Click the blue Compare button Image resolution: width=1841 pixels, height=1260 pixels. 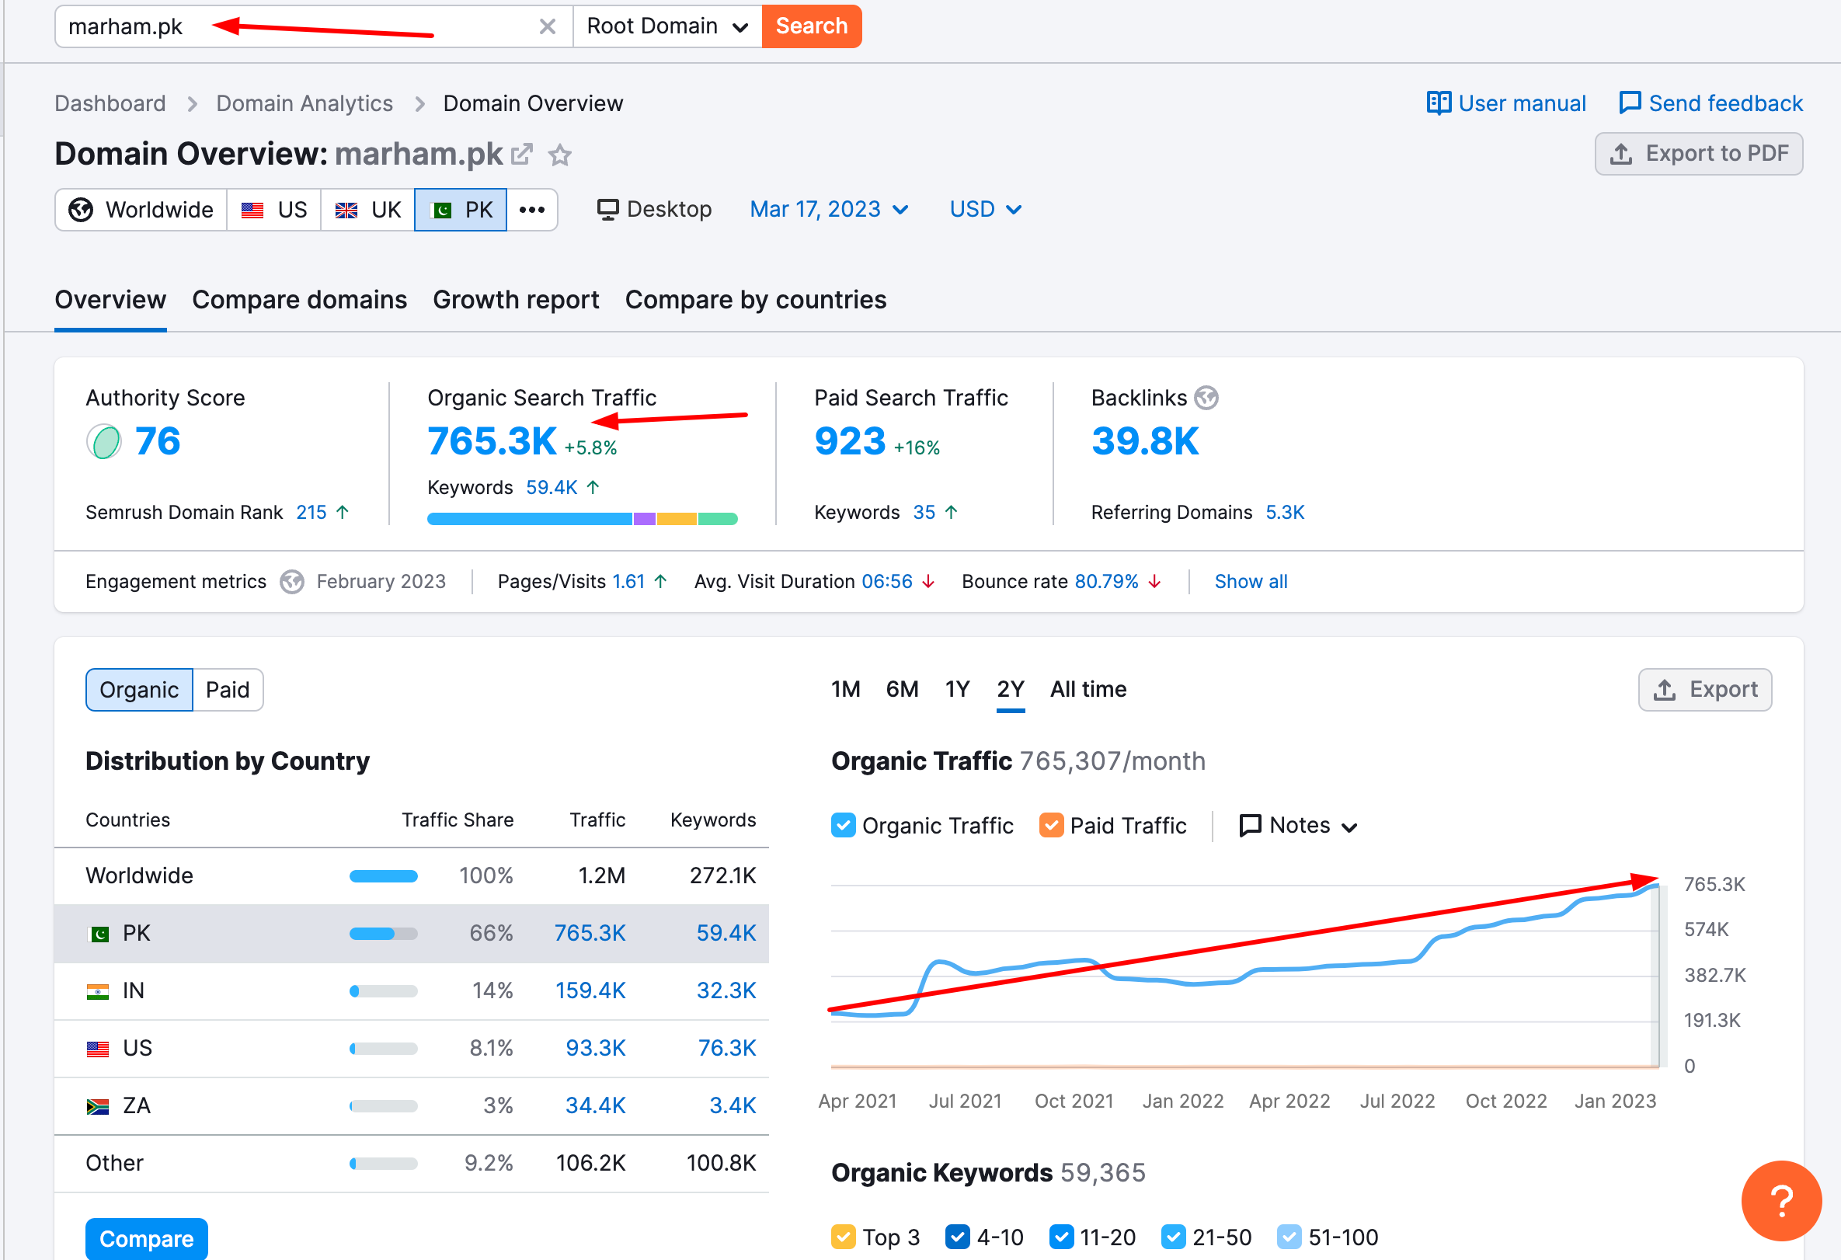(x=147, y=1238)
